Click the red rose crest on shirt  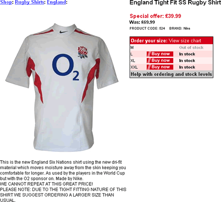[83, 53]
